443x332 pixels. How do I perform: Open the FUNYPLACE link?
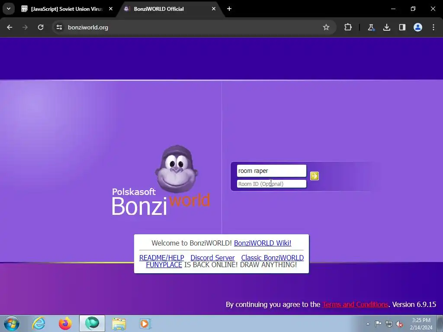point(164,265)
